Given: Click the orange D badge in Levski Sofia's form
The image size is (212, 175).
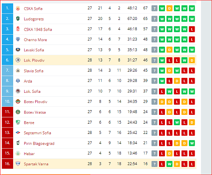Looking at the screenshot, I should 169,50.
